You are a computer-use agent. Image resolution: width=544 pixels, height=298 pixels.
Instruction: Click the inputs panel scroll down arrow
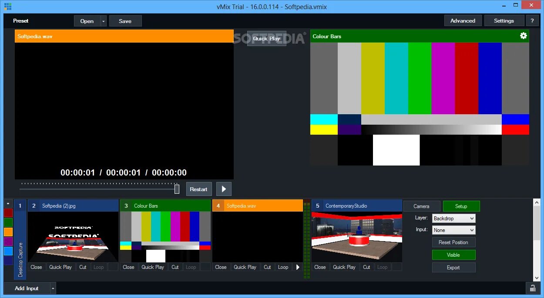click(537, 277)
